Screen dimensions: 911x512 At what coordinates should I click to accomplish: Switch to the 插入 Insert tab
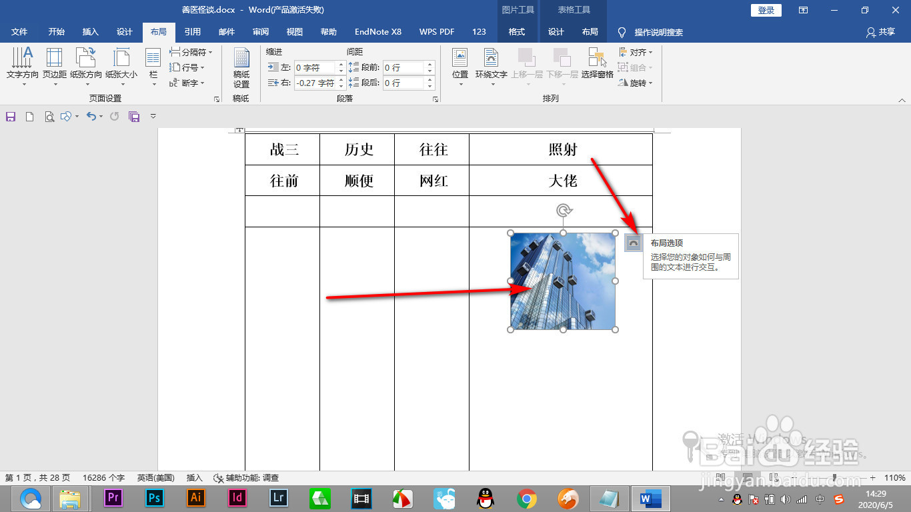click(x=90, y=32)
